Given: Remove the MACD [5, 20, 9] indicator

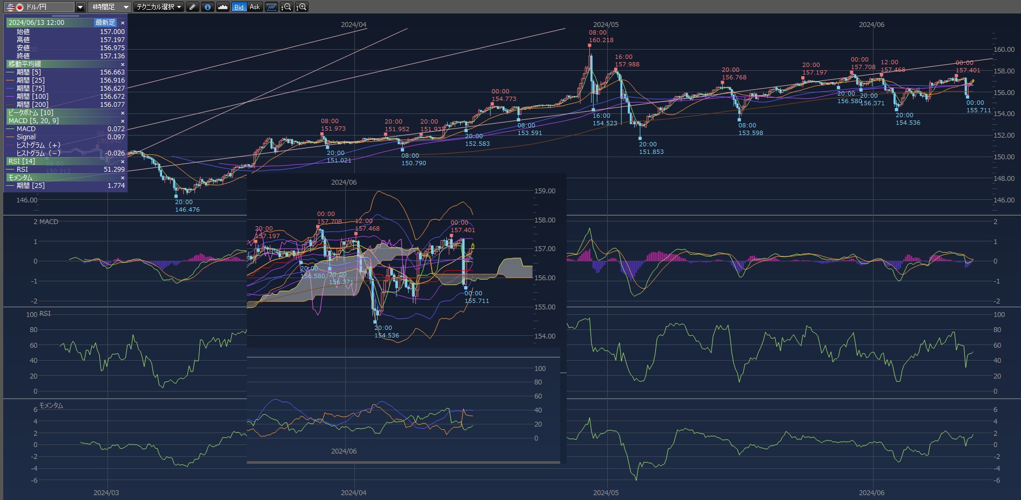Looking at the screenshot, I should 123,121.
